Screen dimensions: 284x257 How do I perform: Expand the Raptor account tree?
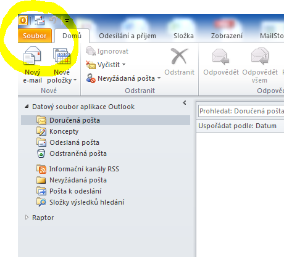pyautogui.click(x=27, y=218)
